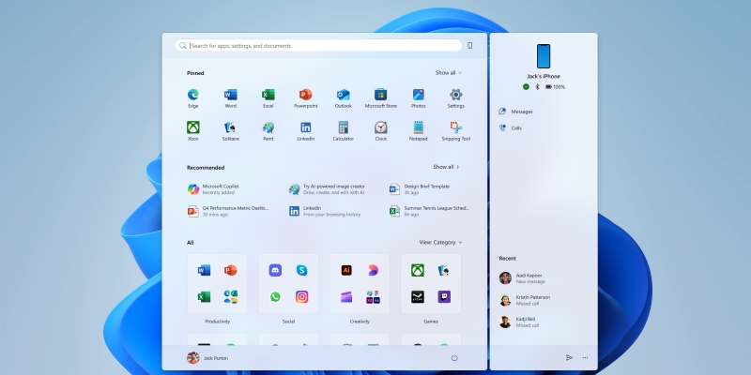Open the Productivity category folder
Viewport: 751px width, 375px height.
point(218,284)
